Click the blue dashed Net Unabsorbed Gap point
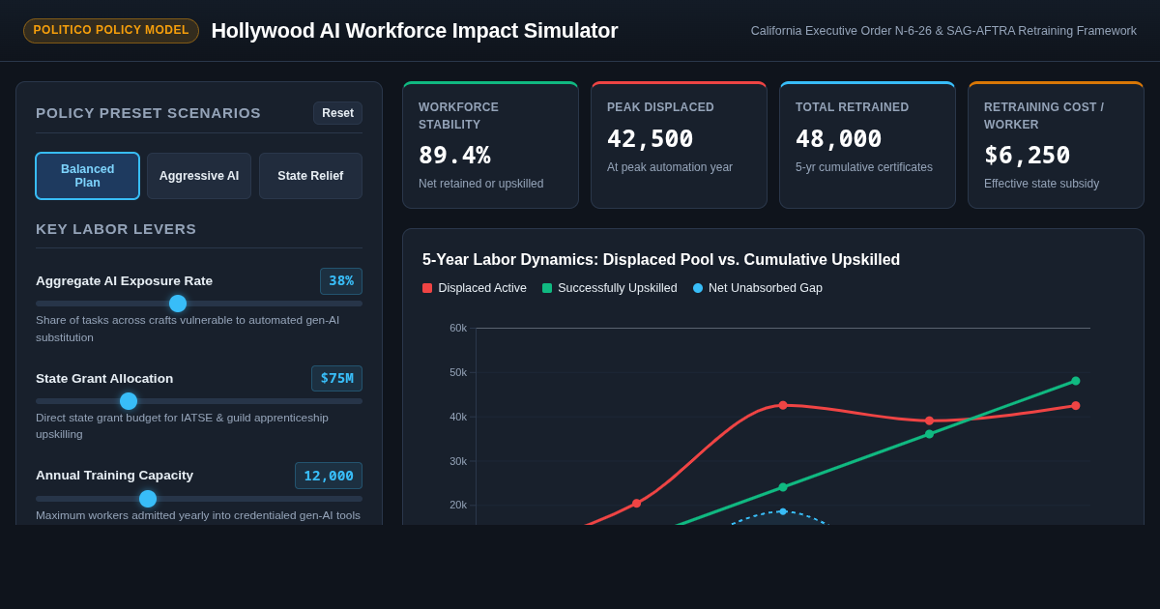The width and height of the screenshot is (1160, 609). pyautogui.click(x=783, y=511)
